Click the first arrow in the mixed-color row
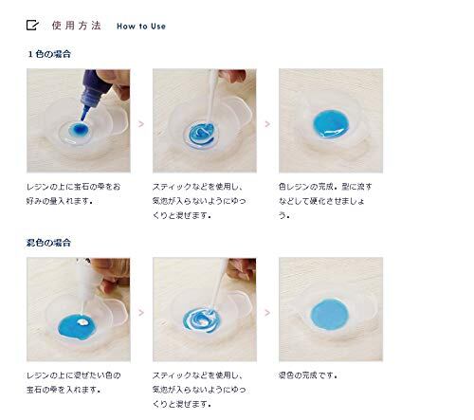Image resolution: width=474 pixels, height=420 pixels. (141, 313)
